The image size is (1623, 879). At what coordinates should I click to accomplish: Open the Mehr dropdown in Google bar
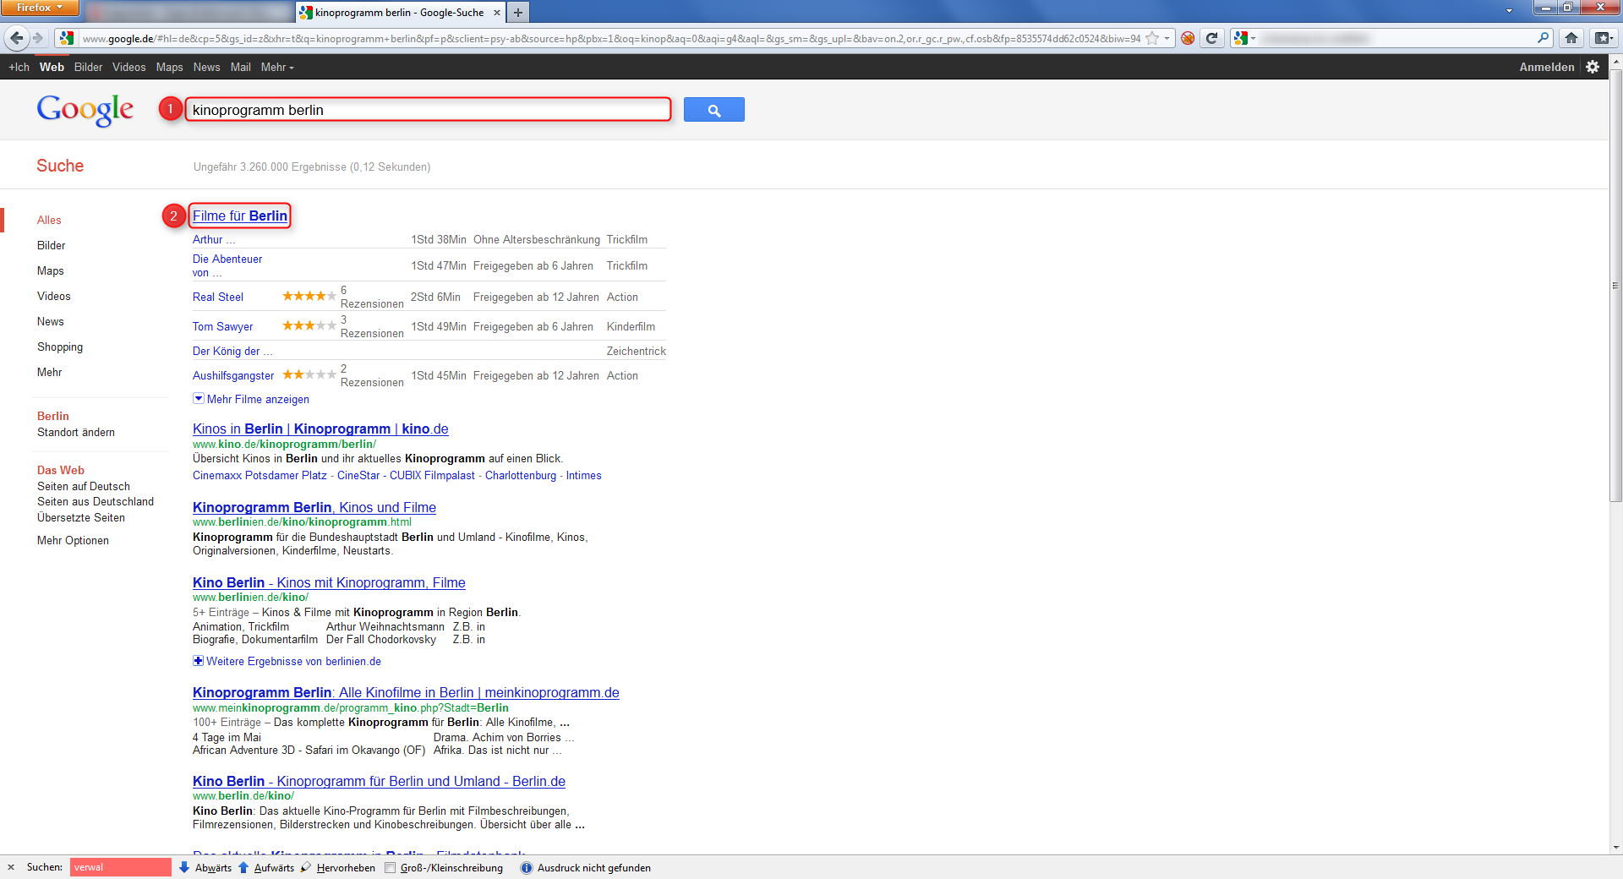276,67
